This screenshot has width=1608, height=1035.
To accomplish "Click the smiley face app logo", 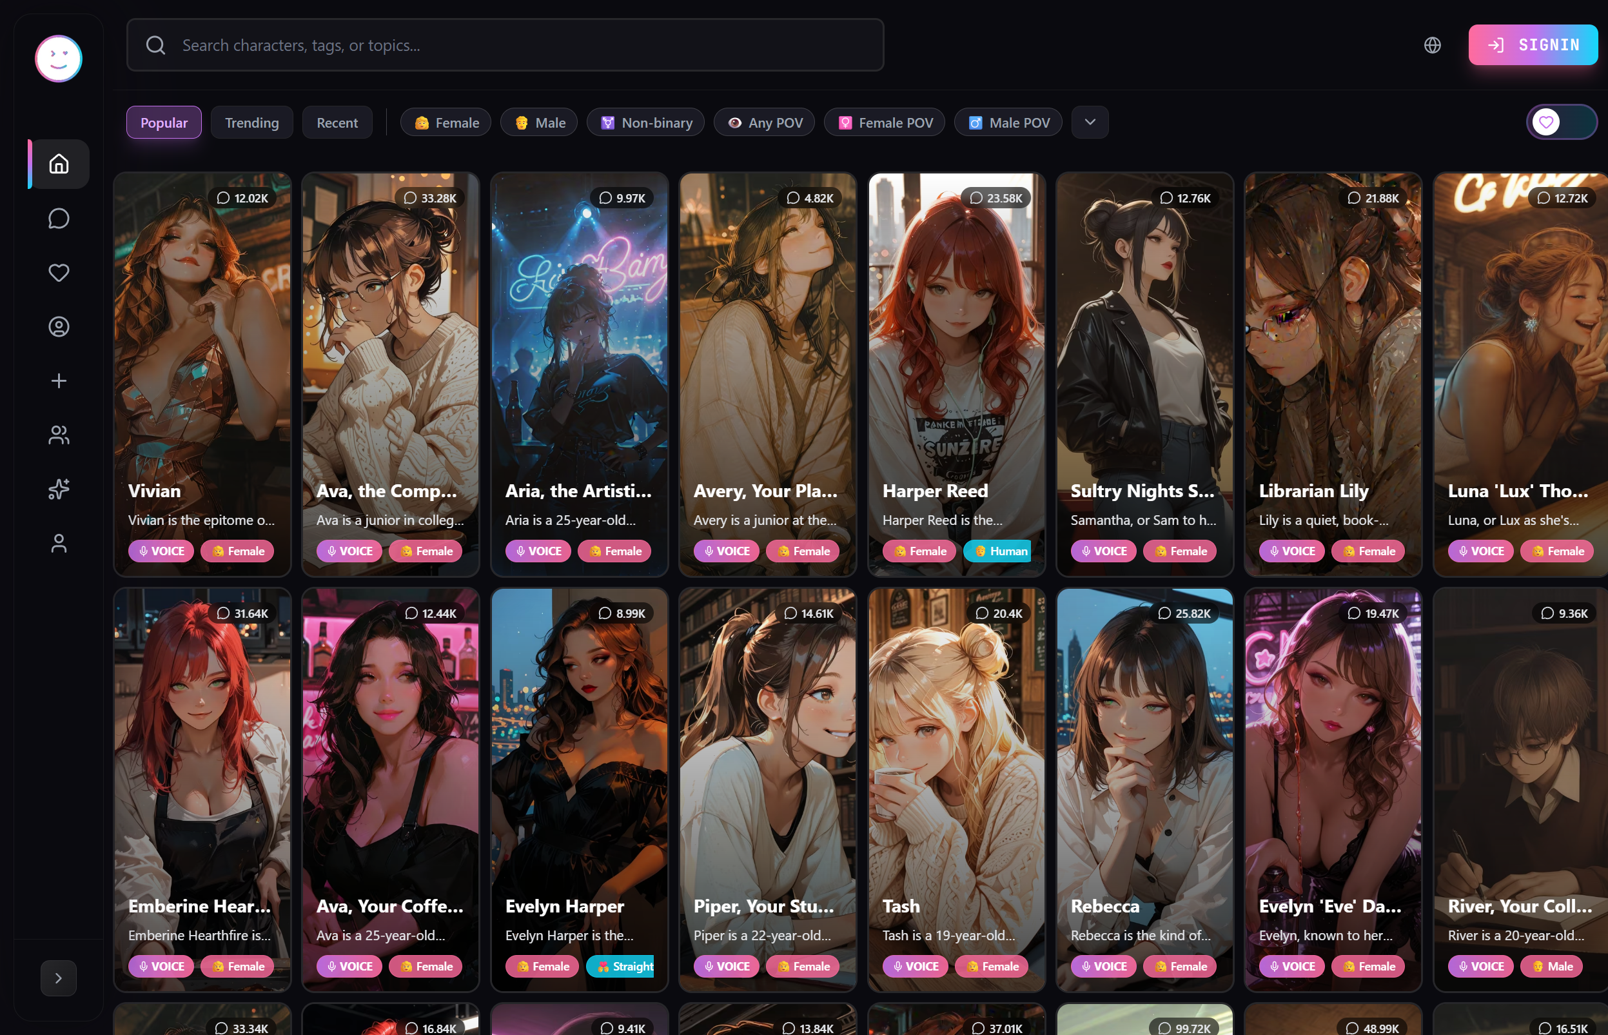I will click(59, 59).
